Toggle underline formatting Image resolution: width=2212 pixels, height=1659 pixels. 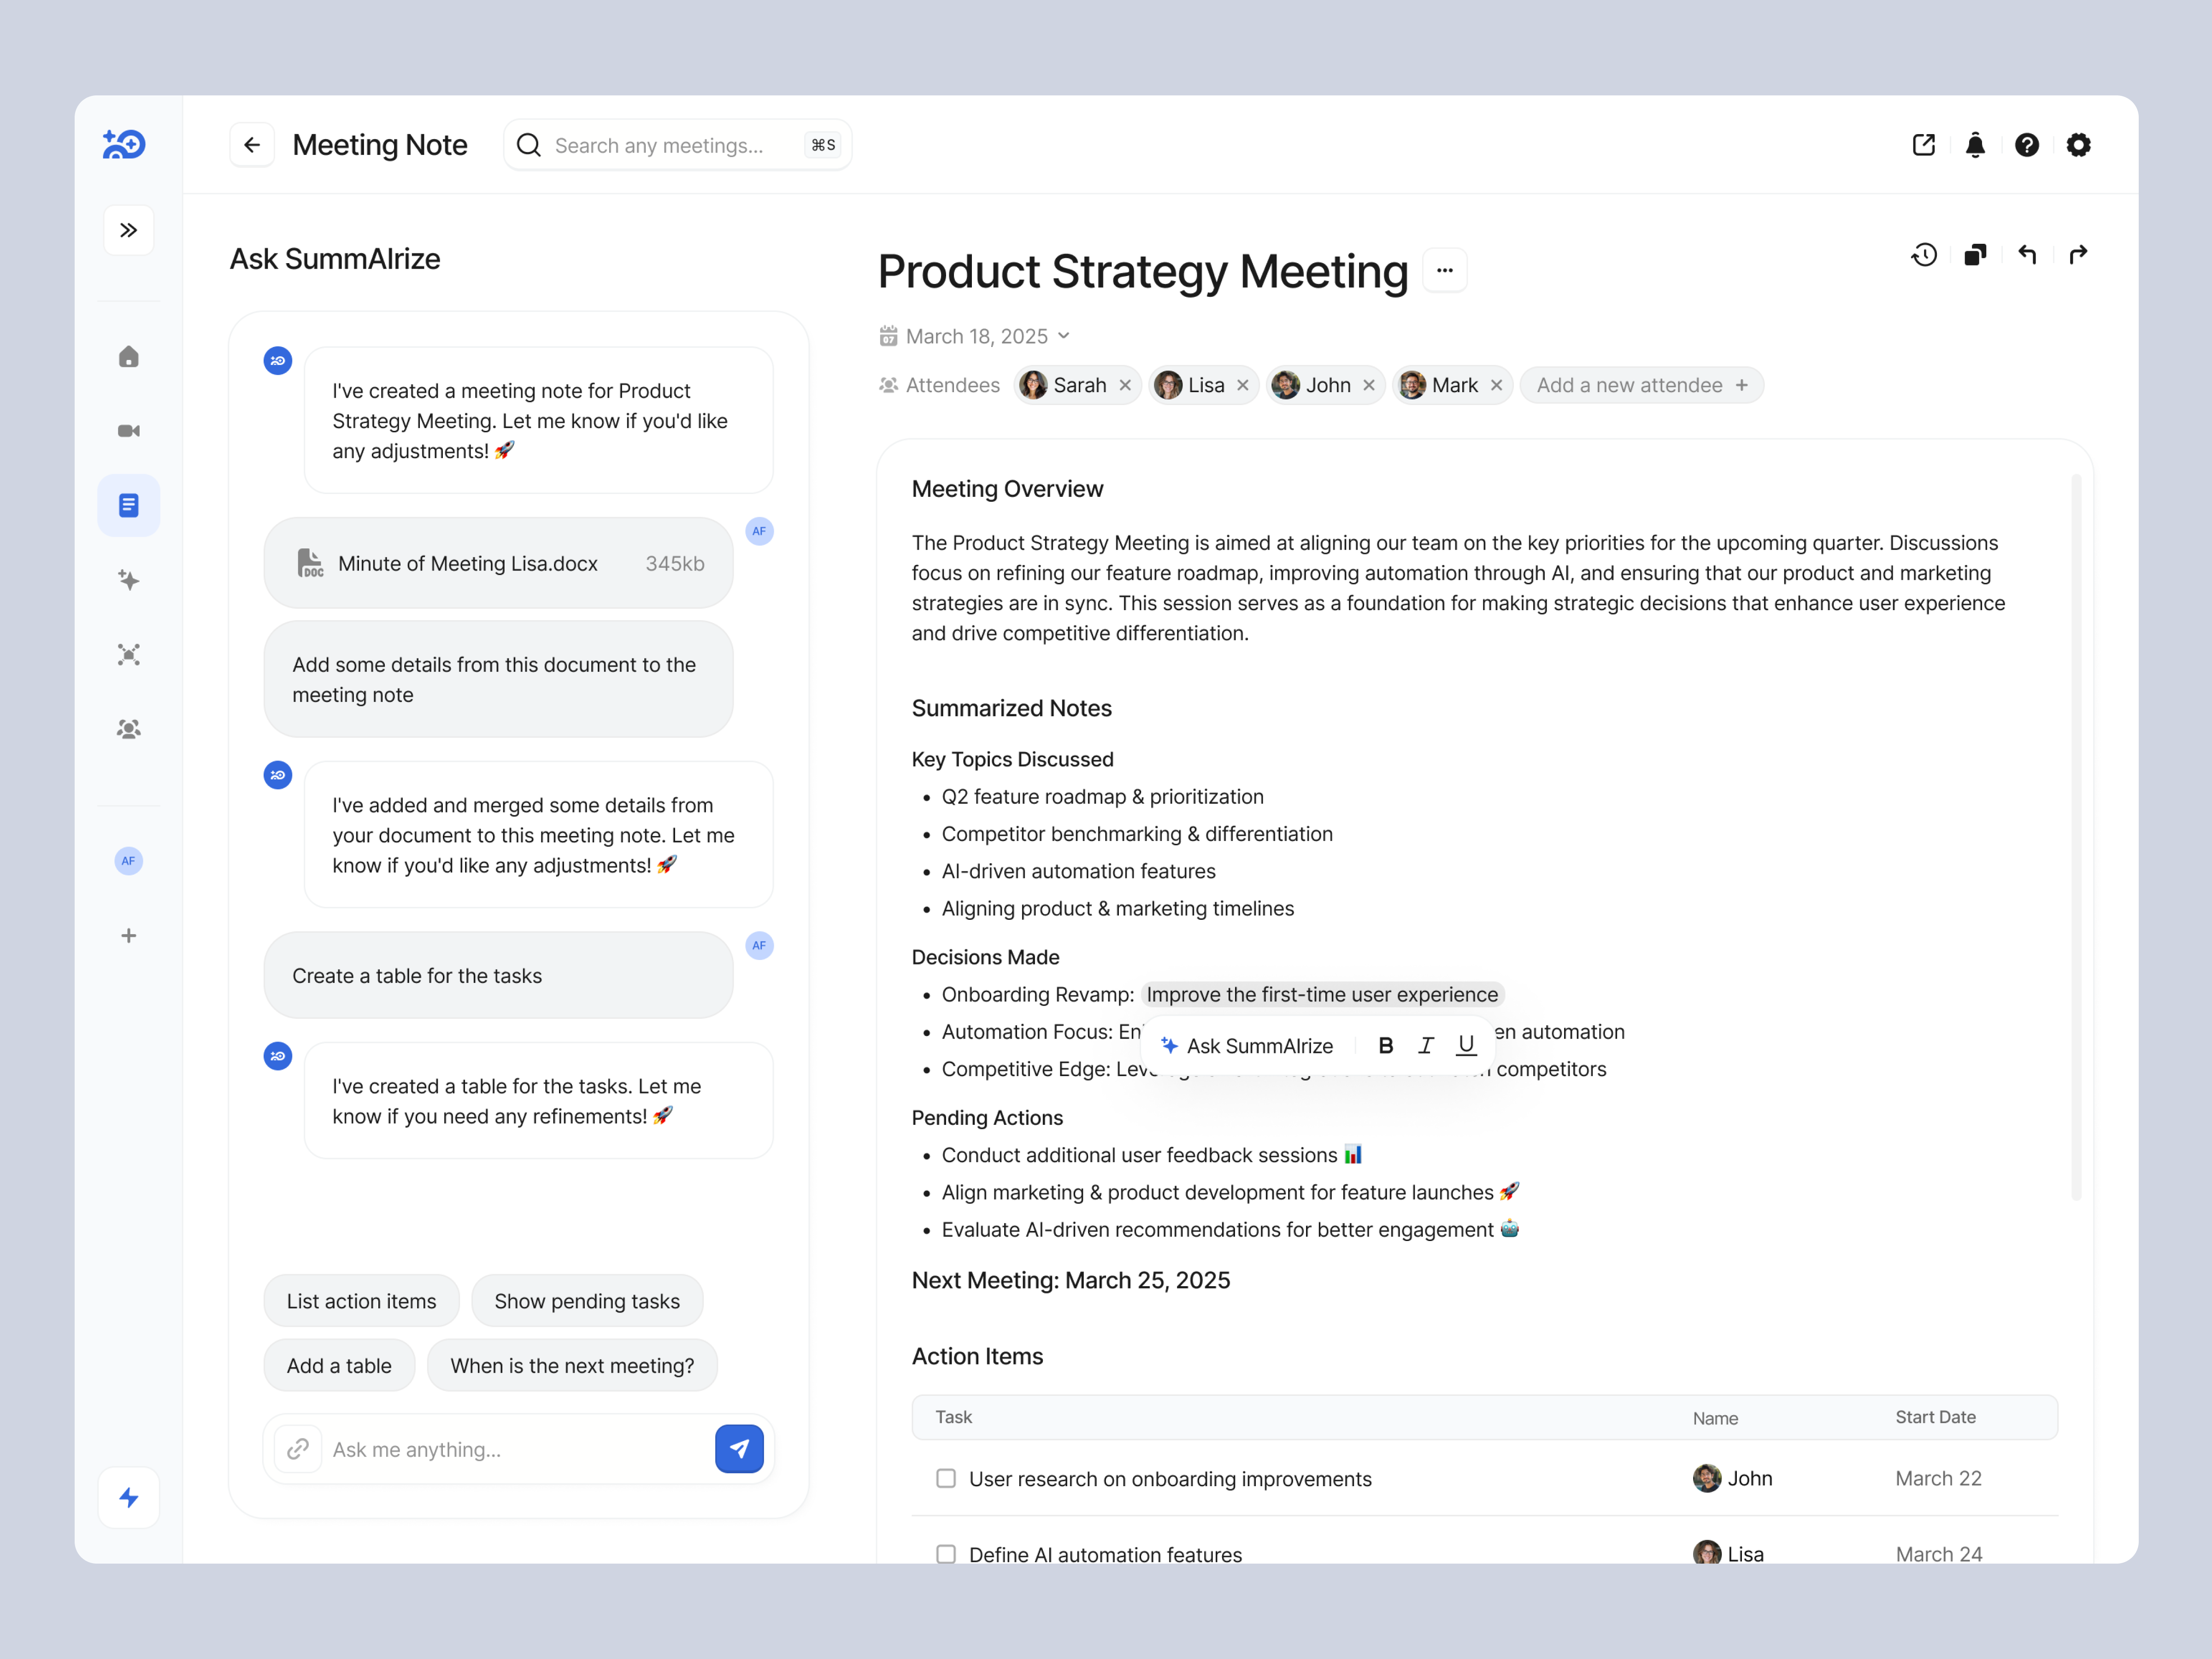point(1466,1046)
